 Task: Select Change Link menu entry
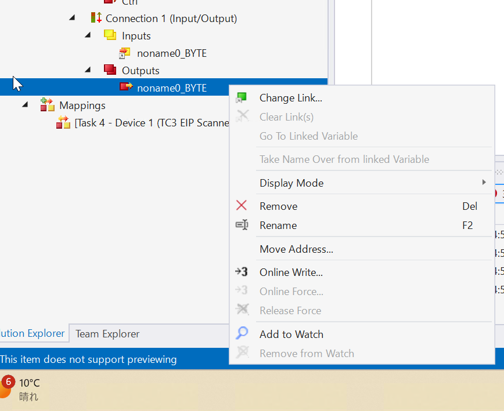(290, 98)
